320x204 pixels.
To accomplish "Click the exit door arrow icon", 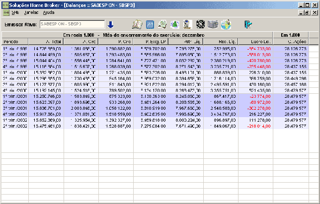I will [x=248, y=24].
